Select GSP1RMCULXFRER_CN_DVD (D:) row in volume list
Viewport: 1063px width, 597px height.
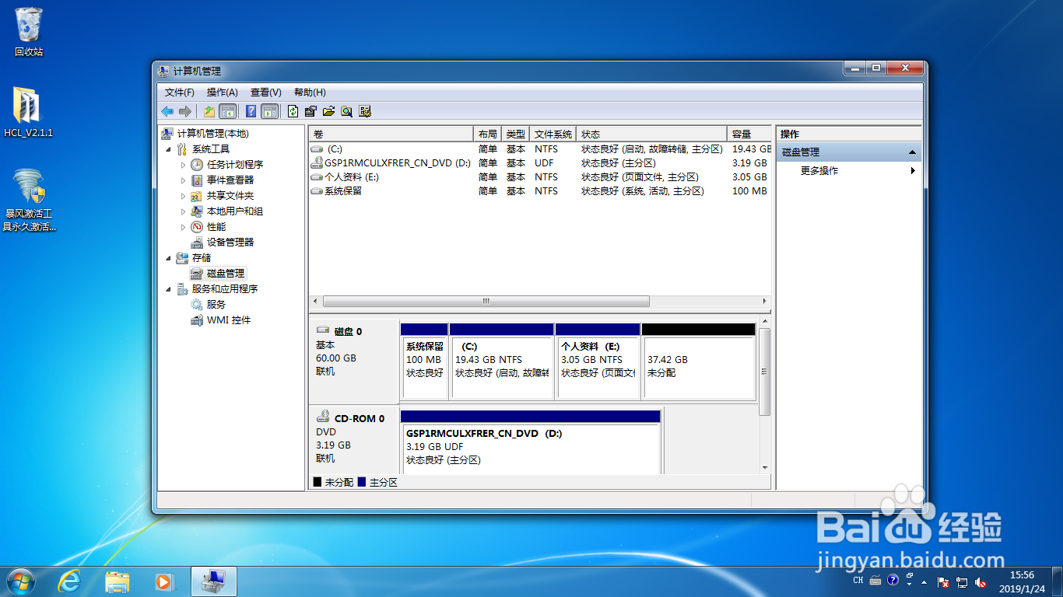540,163
